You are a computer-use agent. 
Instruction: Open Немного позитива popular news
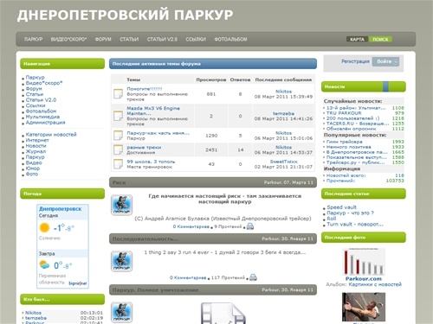(x=348, y=147)
